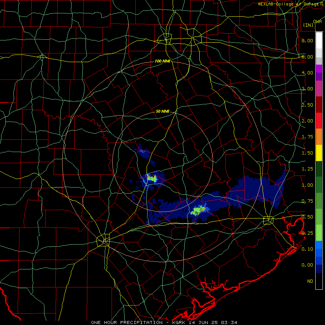This screenshot has width=325, height=325.
Task: Select the darkest green 1.25 legend swatch
Action: click(x=319, y=169)
